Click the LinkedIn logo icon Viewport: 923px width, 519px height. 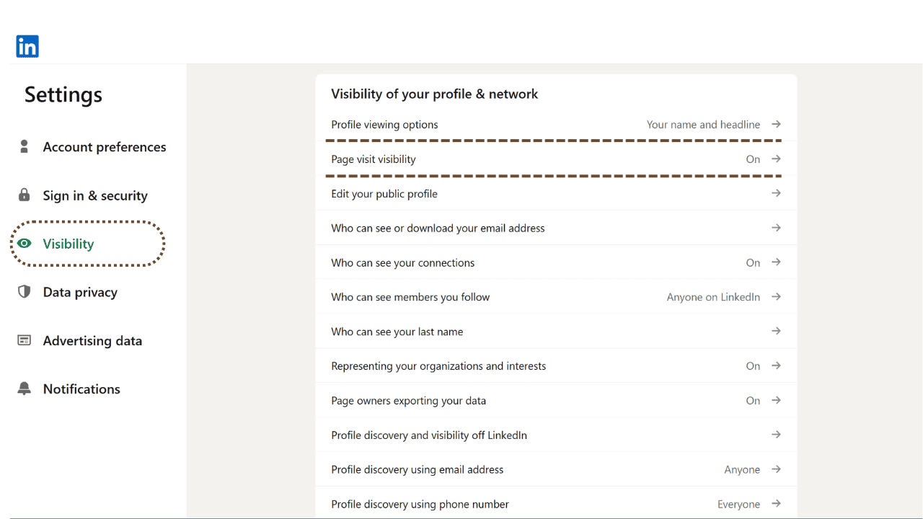click(x=27, y=47)
